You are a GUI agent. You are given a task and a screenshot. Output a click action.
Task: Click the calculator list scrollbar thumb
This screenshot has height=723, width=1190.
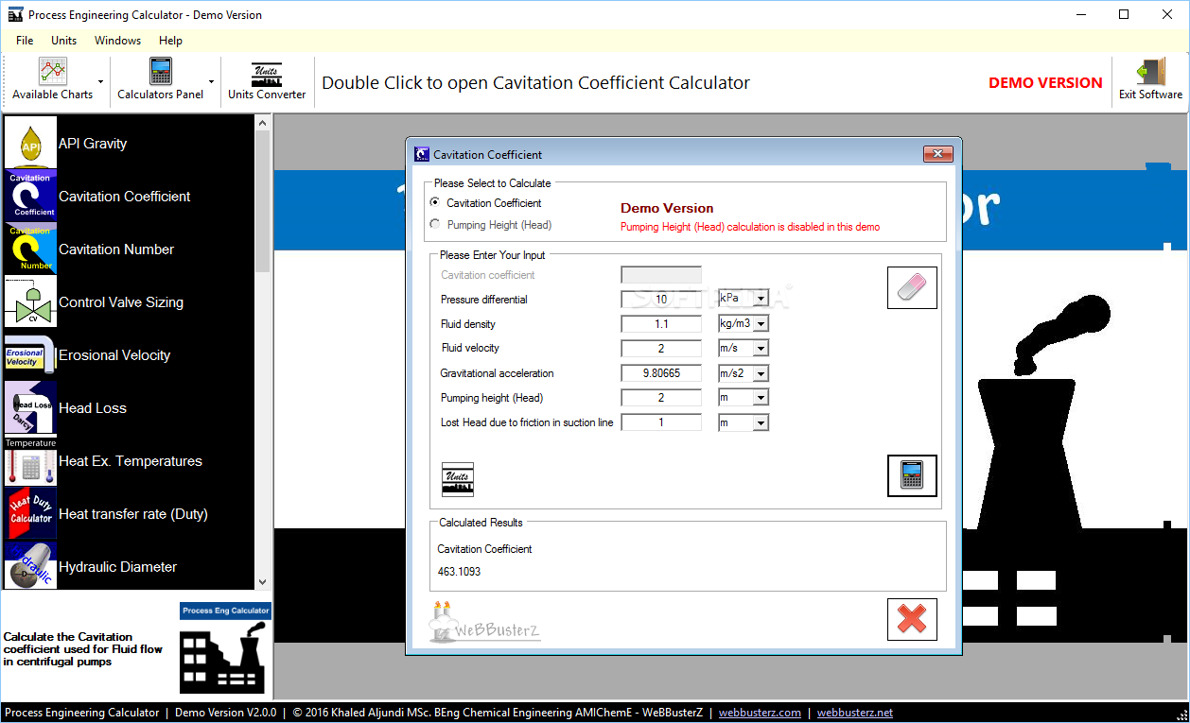coord(263,202)
